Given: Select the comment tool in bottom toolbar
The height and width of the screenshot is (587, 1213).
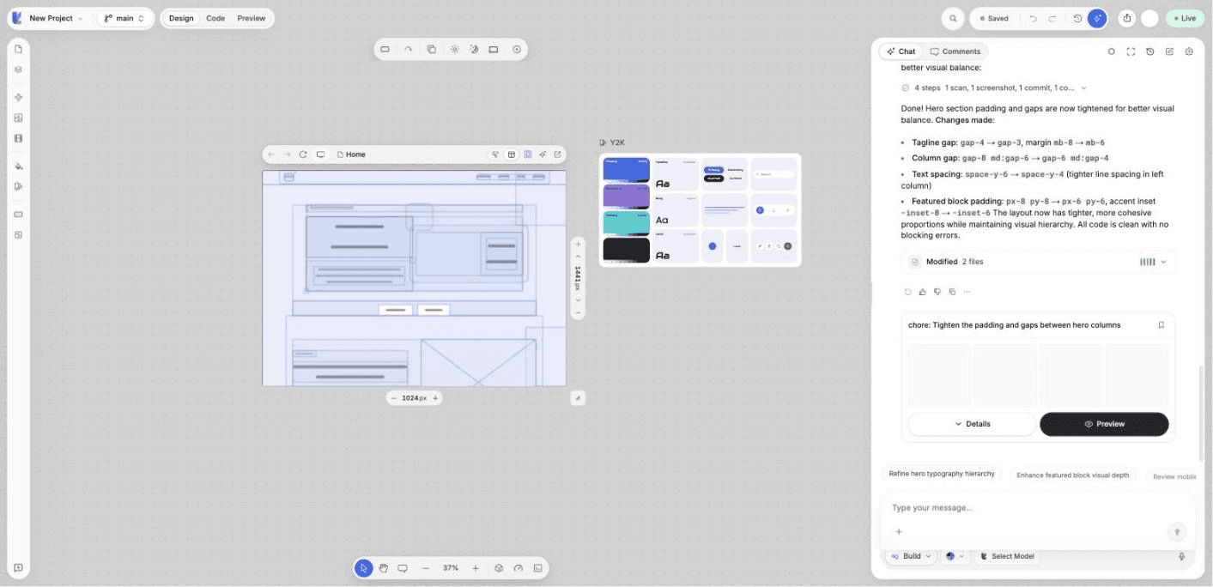Looking at the screenshot, I should 402,568.
